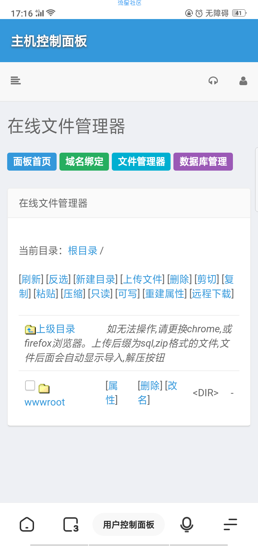Switch to 面板首页 tab
The image size is (258, 546).
point(32,162)
